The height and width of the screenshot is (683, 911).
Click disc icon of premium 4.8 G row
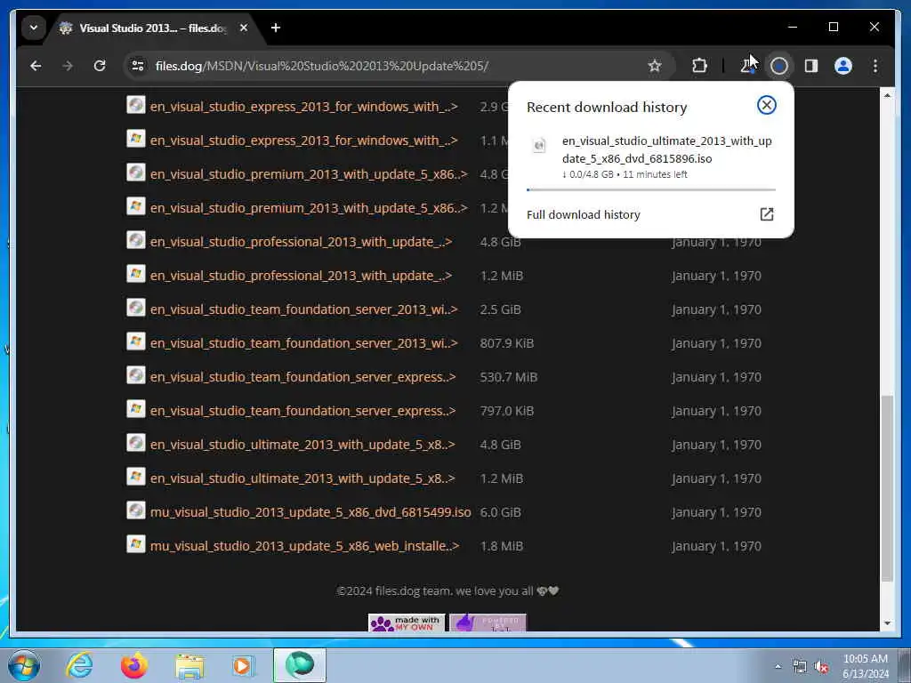(136, 172)
